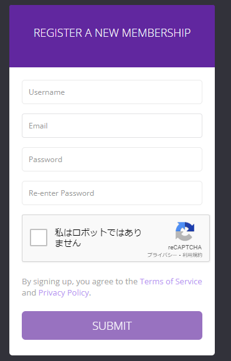
Task: Click the ません second line of captcha label
Action: pyautogui.click(x=68, y=243)
